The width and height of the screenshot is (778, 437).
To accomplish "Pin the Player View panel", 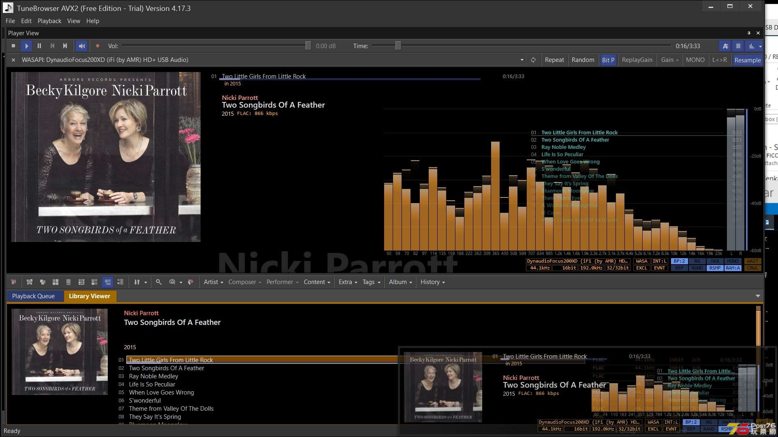I will [749, 33].
